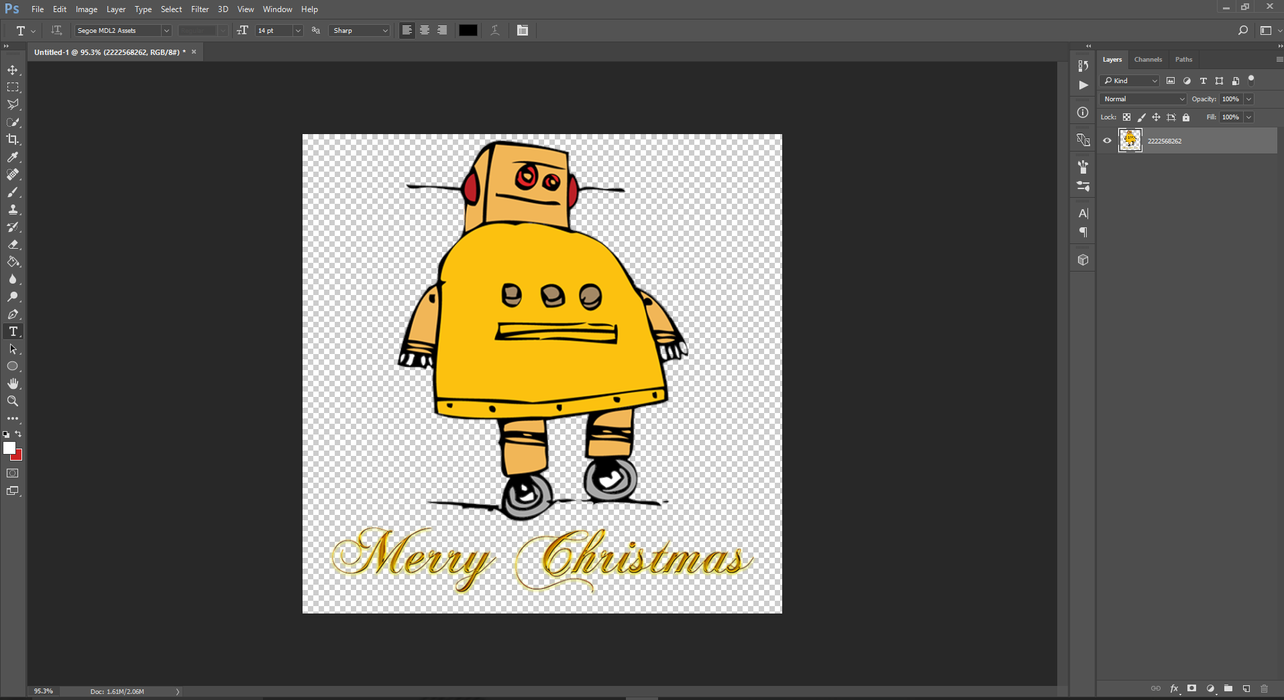Swap foreground and background colors
Screen dimensions: 1284x700
pos(18,434)
